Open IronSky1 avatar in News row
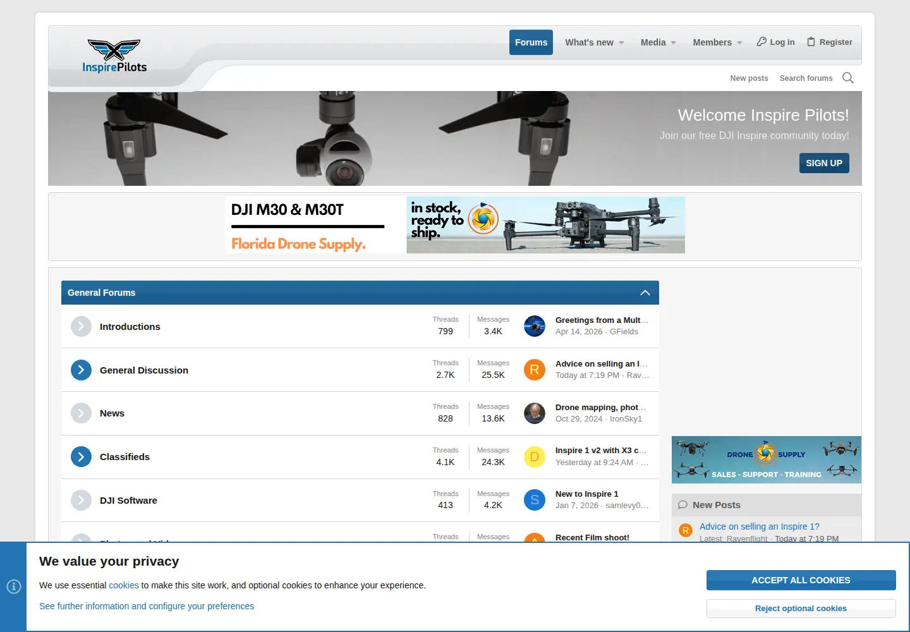The image size is (910, 632). click(x=535, y=413)
